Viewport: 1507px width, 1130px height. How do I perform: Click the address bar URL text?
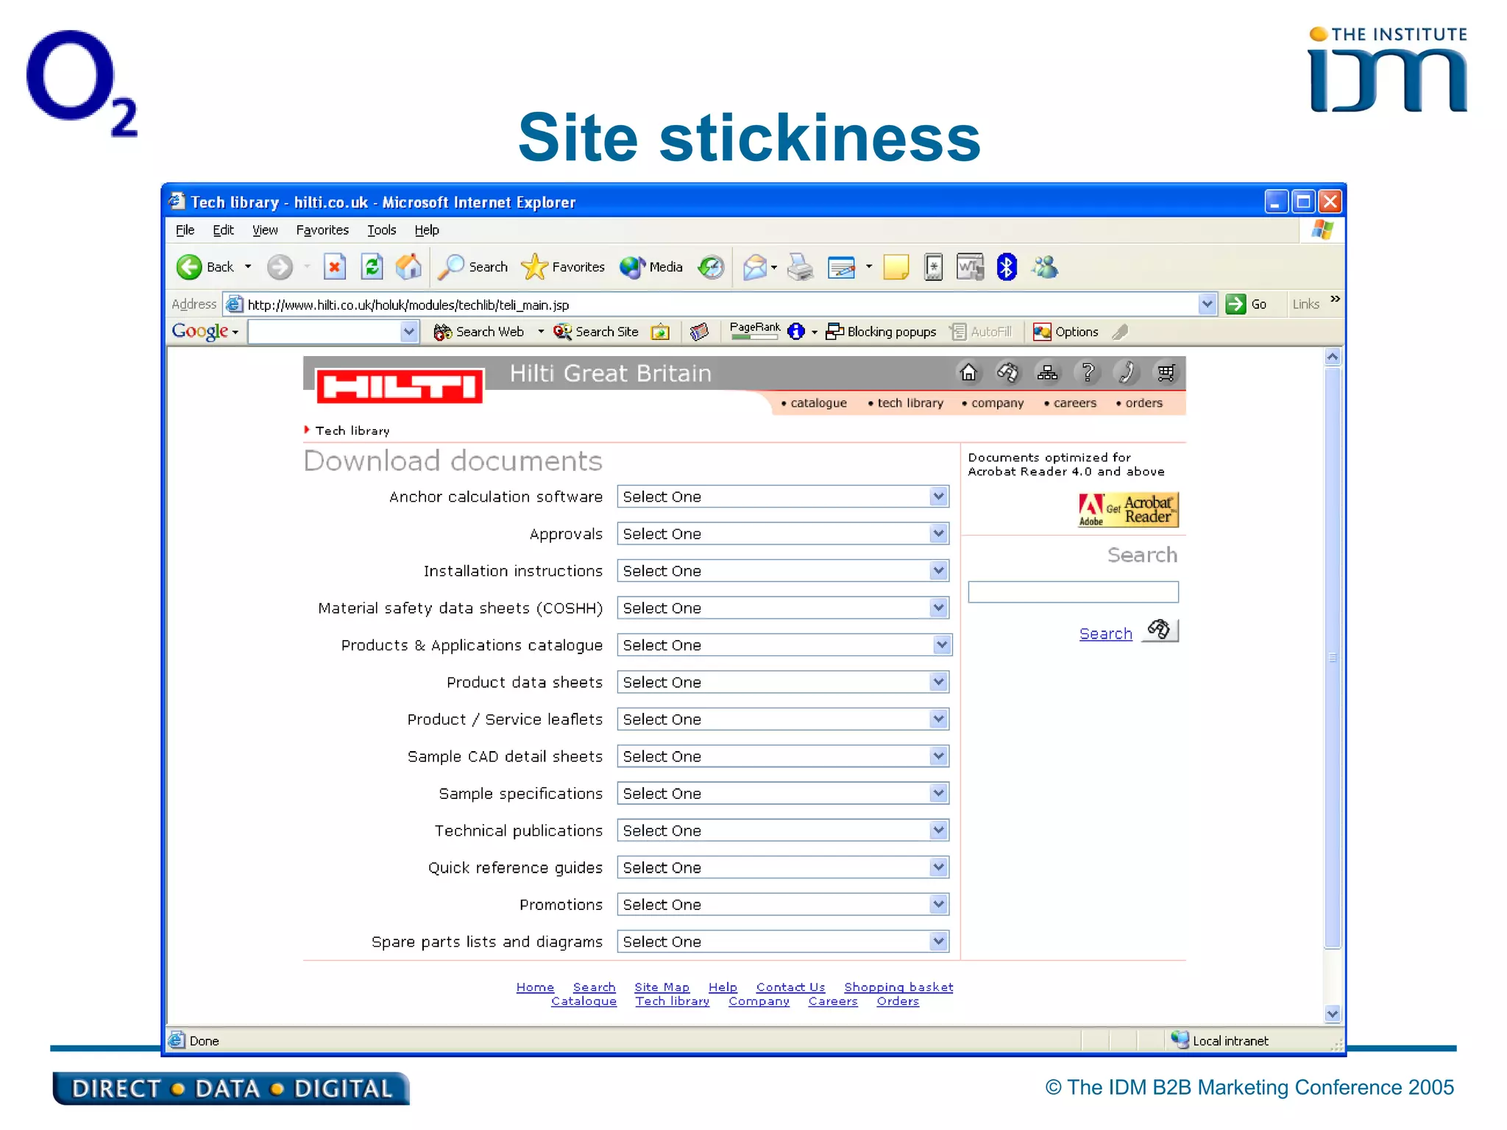pos(408,305)
